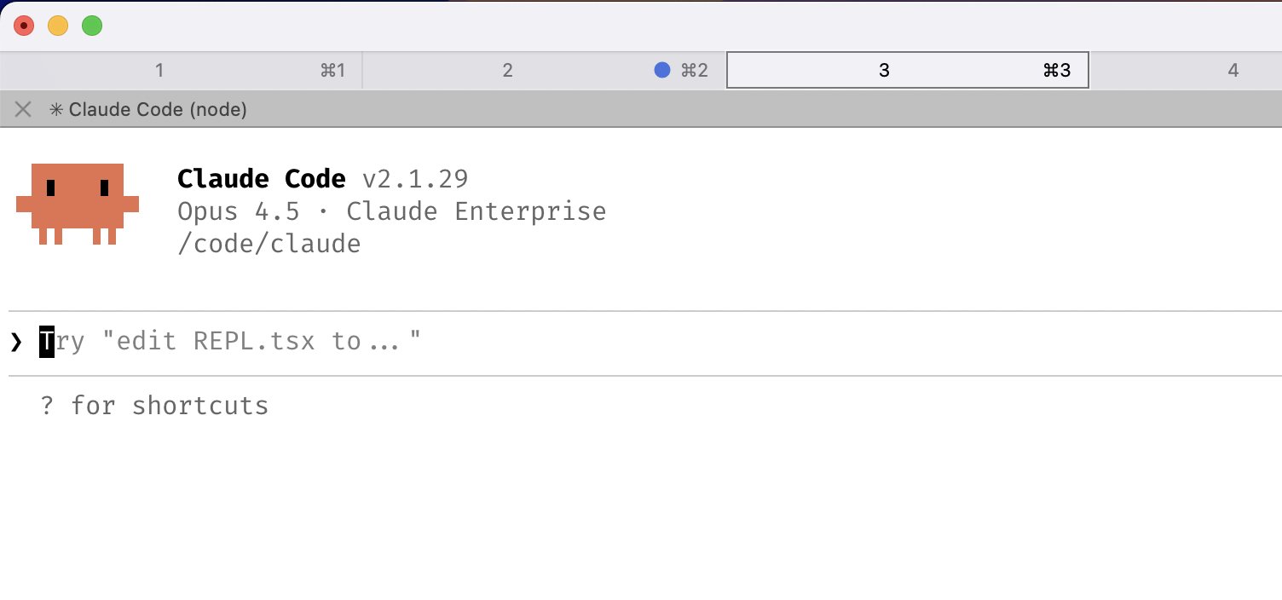
Task: Switch to terminal tab 2
Action: 507,70
